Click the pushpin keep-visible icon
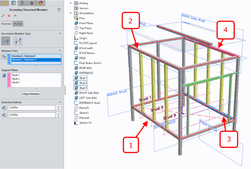Viewport: 251px width, 169px height. [15, 16]
